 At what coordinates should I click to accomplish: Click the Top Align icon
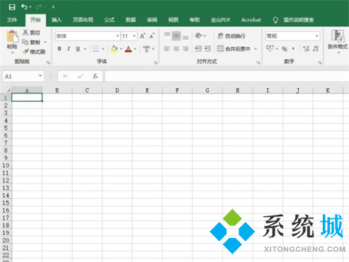(167, 34)
